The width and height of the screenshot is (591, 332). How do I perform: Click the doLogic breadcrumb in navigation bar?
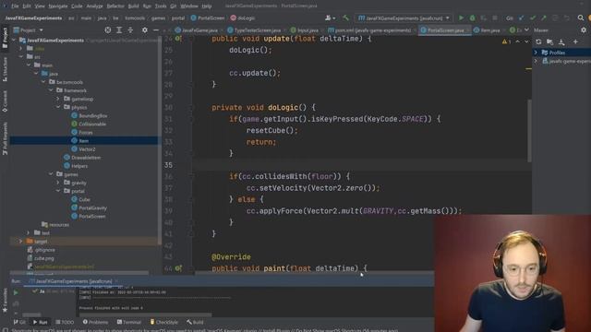tap(243, 18)
